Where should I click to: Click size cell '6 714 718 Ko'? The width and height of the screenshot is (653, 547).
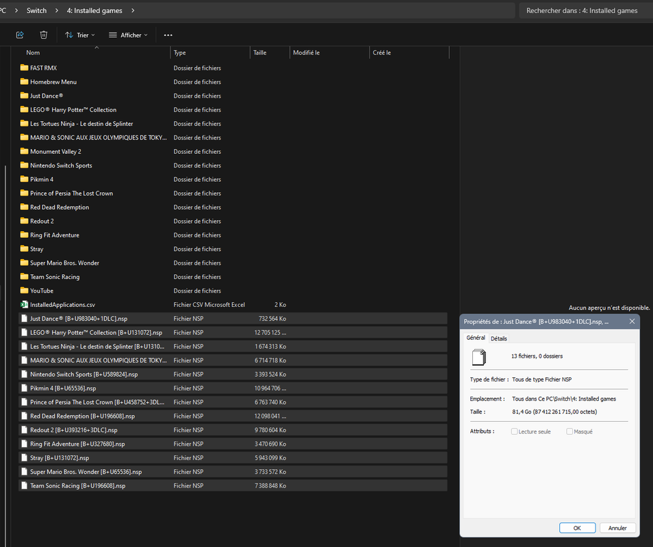270,360
